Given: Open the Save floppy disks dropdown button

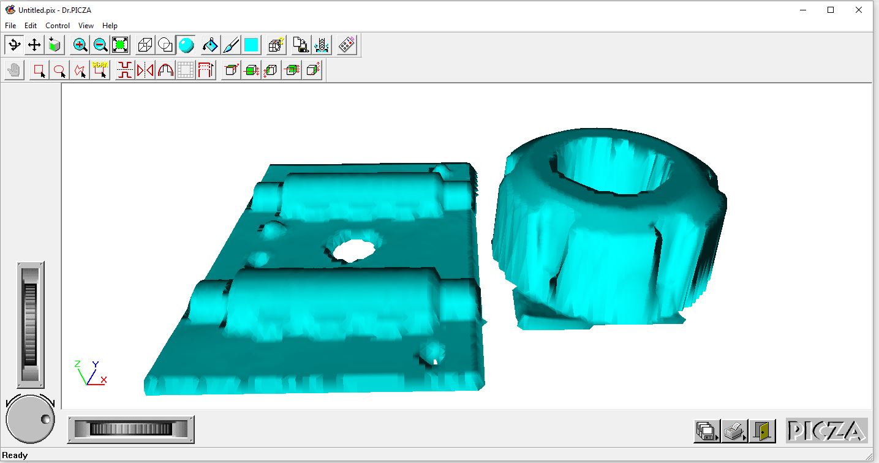Looking at the screenshot, I should (x=707, y=431).
